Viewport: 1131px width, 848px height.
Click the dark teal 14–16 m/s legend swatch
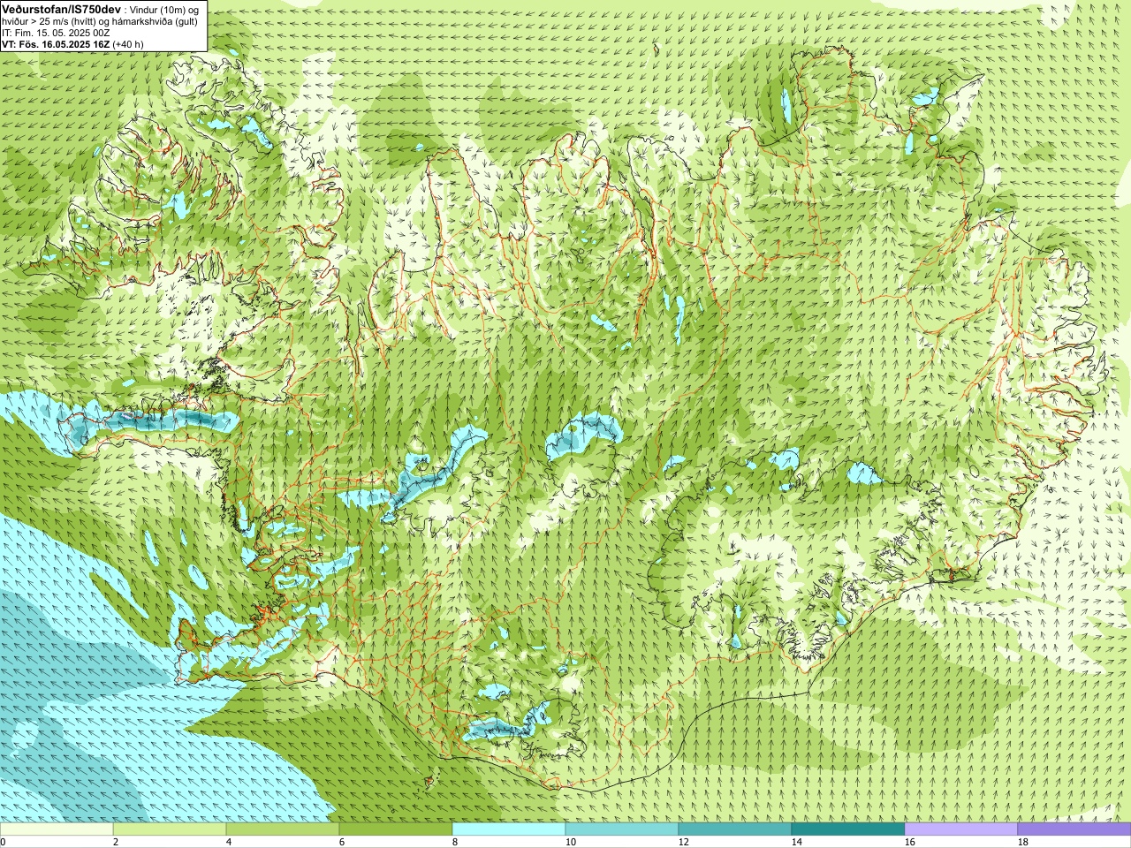pyautogui.click(x=848, y=829)
